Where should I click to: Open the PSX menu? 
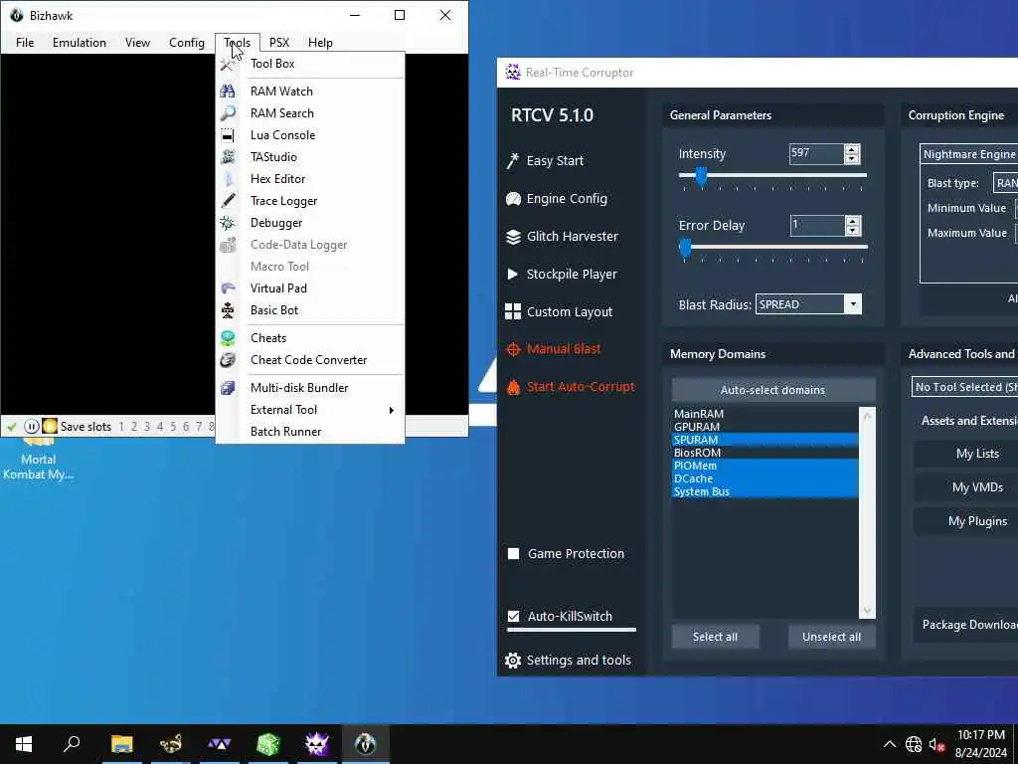point(279,42)
